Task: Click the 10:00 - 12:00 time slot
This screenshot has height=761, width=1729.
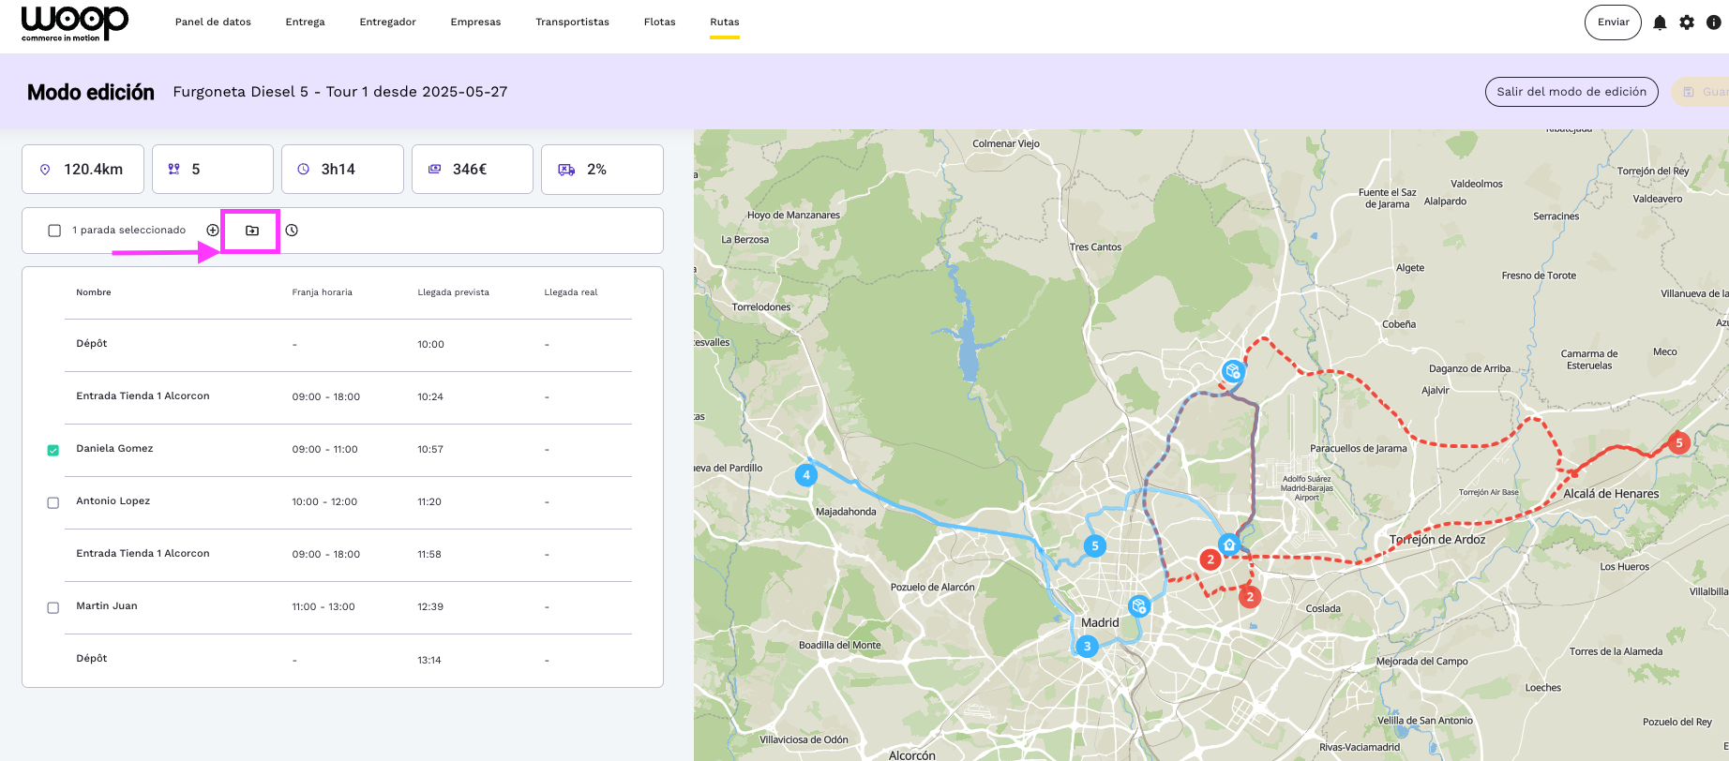Action: [x=324, y=502]
